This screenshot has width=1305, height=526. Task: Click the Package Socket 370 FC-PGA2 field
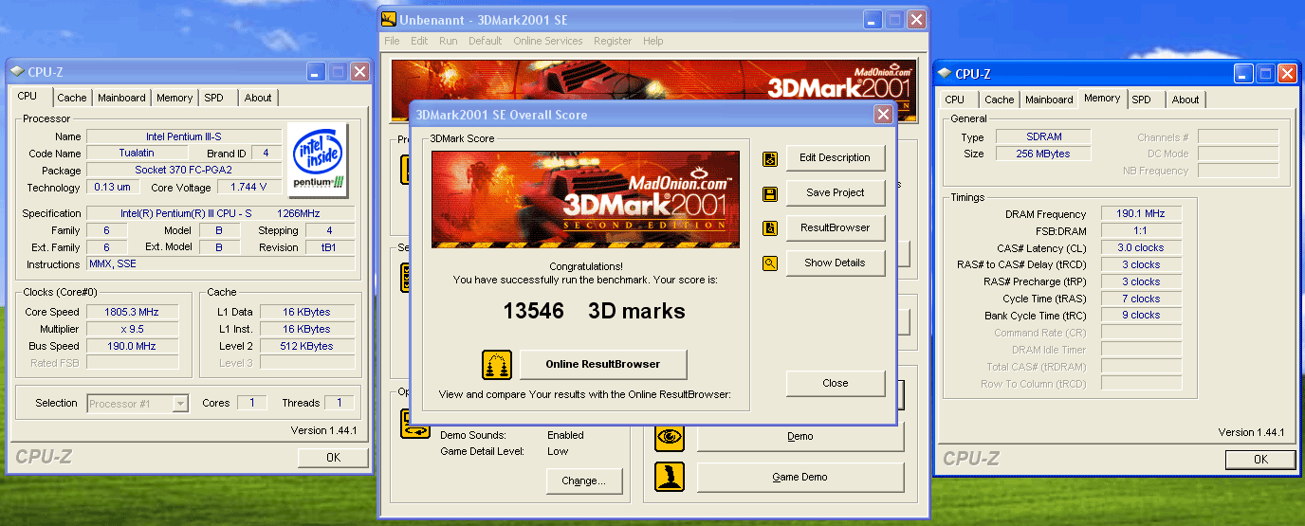(184, 171)
